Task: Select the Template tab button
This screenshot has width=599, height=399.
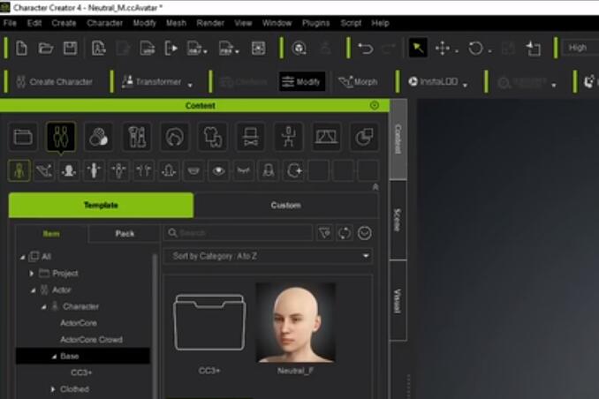Action: pyautogui.click(x=101, y=205)
